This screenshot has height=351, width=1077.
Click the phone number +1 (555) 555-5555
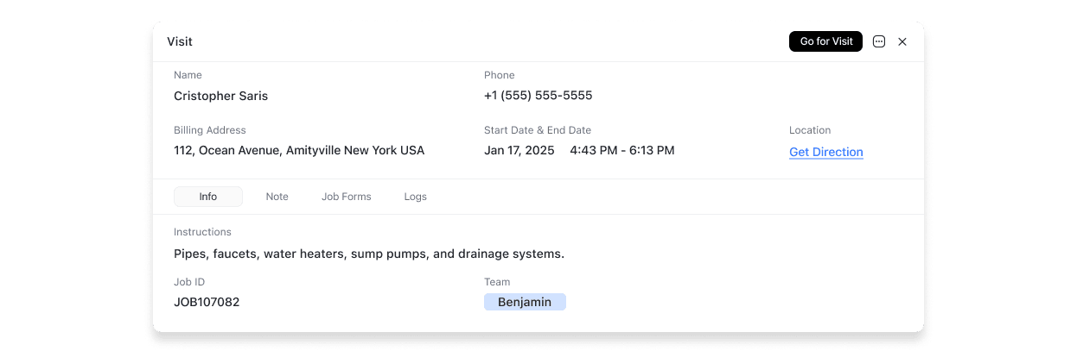(x=538, y=96)
